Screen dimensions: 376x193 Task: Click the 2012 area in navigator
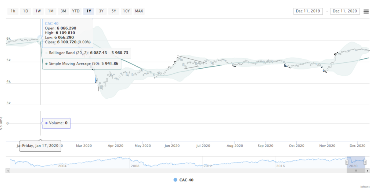[208, 166]
